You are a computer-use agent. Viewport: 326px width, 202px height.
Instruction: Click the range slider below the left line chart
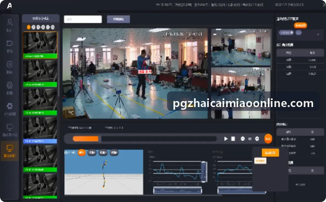point(178,191)
